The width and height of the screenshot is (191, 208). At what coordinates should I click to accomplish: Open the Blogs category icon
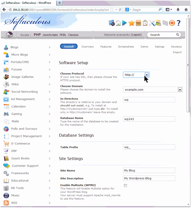point(6,47)
